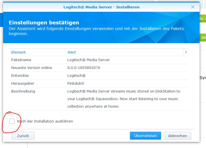Click the description line "collection anywhere at home."

pos(93,106)
